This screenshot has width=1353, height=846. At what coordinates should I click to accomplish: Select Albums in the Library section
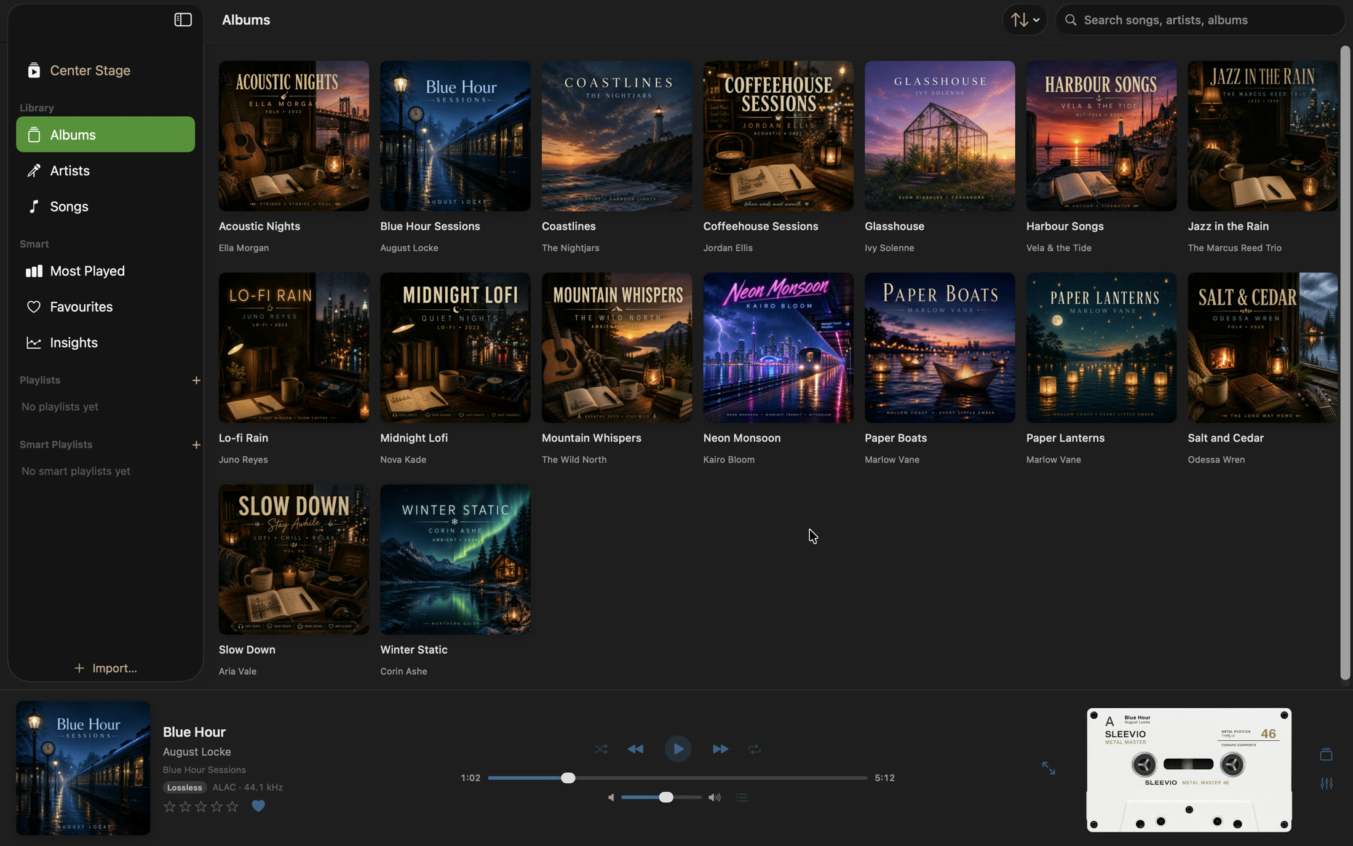tap(105, 134)
